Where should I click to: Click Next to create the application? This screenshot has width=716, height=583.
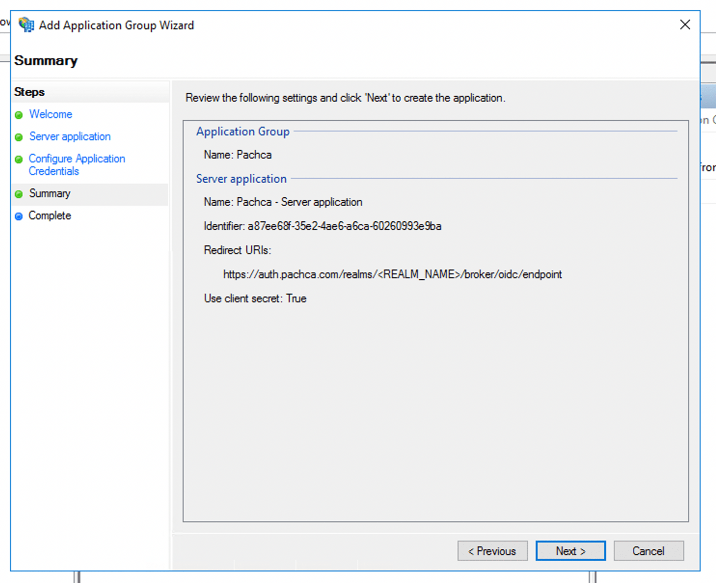coord(570,551)
